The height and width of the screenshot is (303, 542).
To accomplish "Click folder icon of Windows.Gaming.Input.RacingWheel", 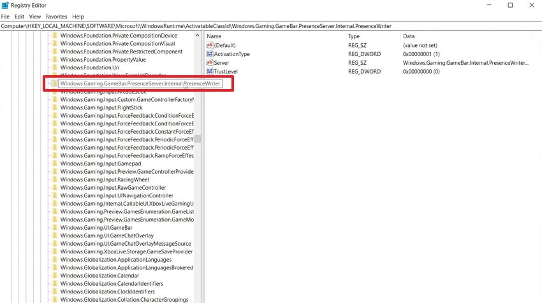I will (x=55, y=180).
